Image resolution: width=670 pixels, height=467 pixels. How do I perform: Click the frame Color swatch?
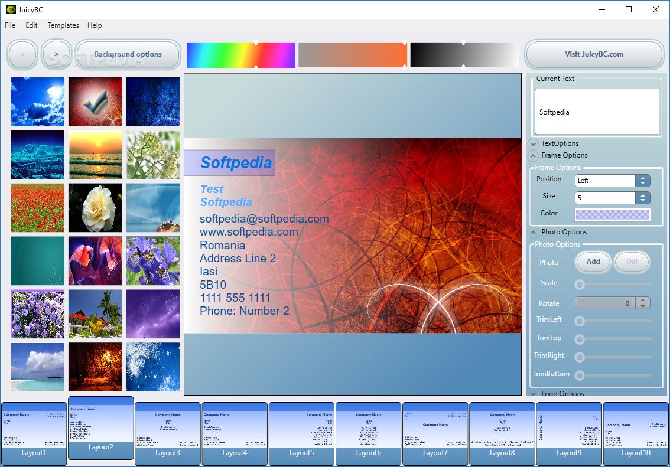point(612,214)
